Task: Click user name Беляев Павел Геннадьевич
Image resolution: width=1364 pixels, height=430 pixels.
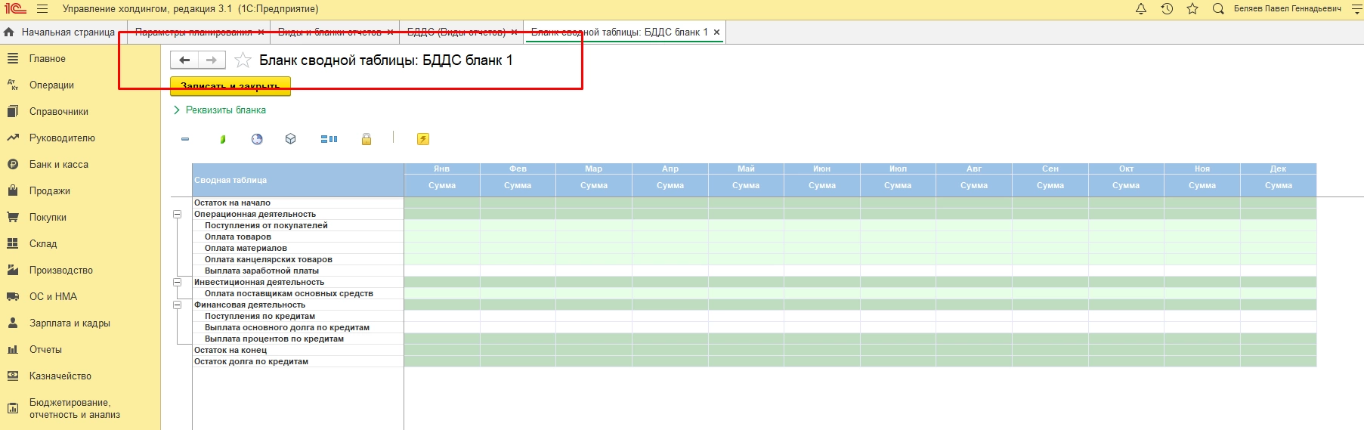Action: [x=1287, y=9]
